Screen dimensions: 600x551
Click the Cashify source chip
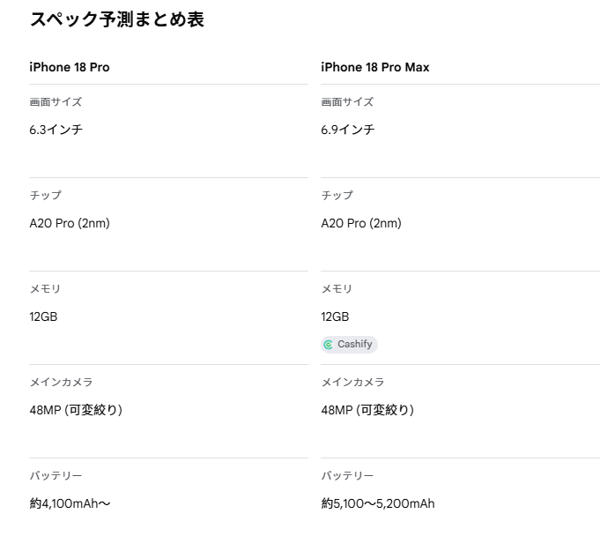click(x=350, y=345)
